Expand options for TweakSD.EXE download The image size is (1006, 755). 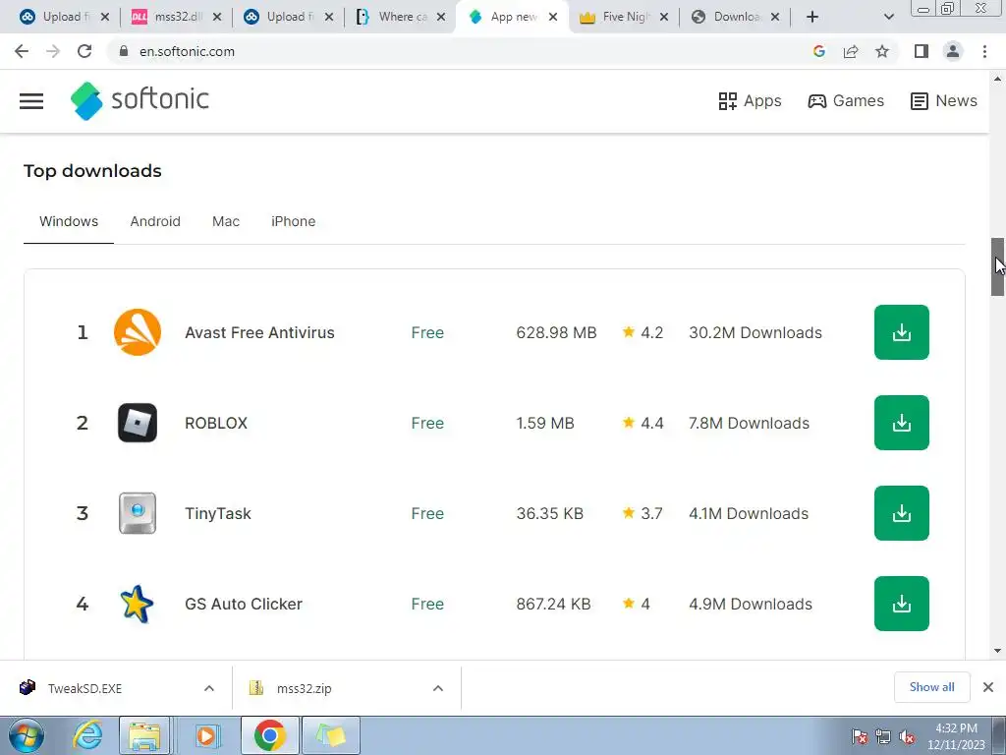coord(209,688)
